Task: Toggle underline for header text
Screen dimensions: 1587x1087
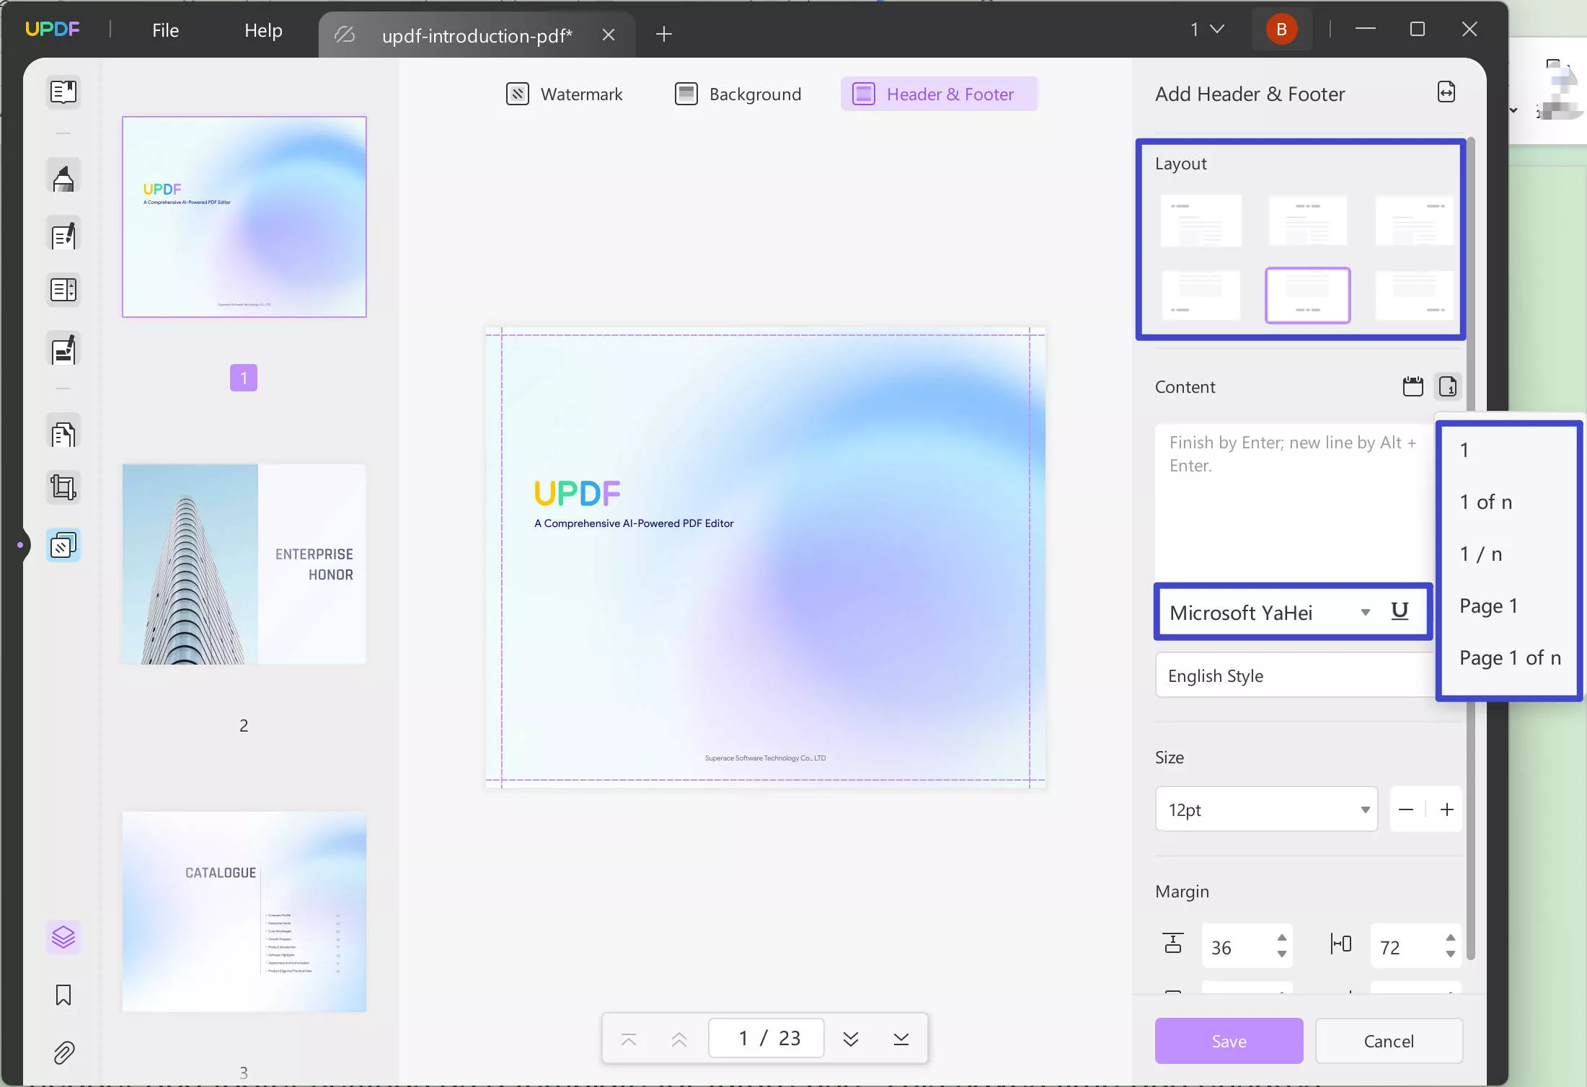Action: 1400,611
